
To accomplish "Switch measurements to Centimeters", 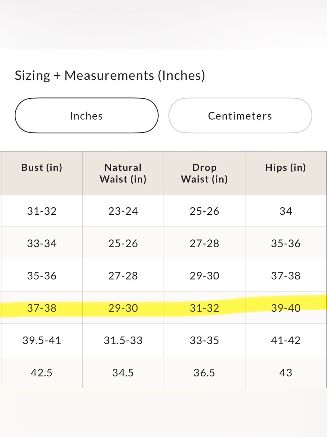I will pos(240,115).
